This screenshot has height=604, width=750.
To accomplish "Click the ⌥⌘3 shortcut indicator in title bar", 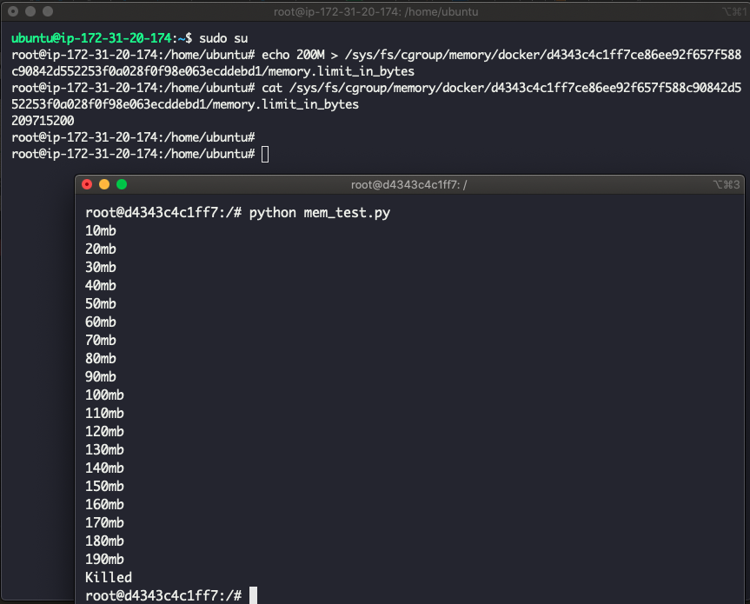I will (x=726, y=184).
